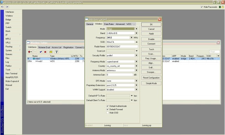Viewport: 225px width, 135px height.
Task: Open the Antenna Mode dropdown
Action: coord(136,70)
